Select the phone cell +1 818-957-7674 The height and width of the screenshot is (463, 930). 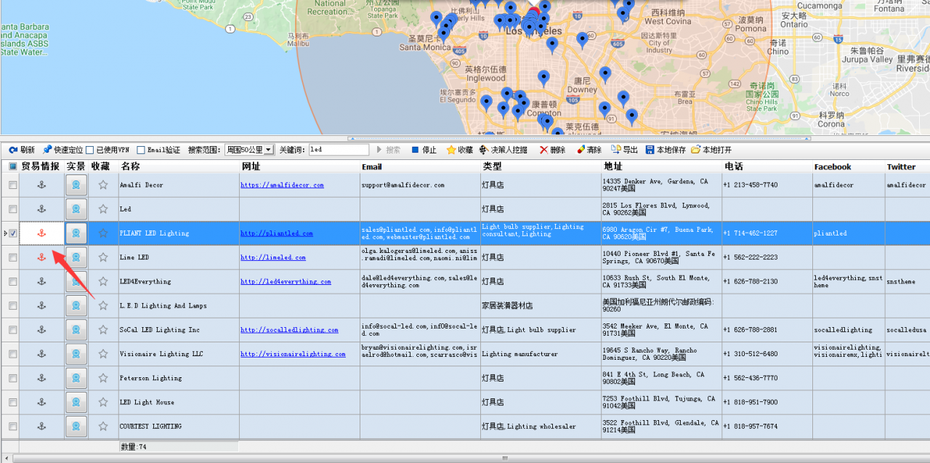(x=767, y=427)
